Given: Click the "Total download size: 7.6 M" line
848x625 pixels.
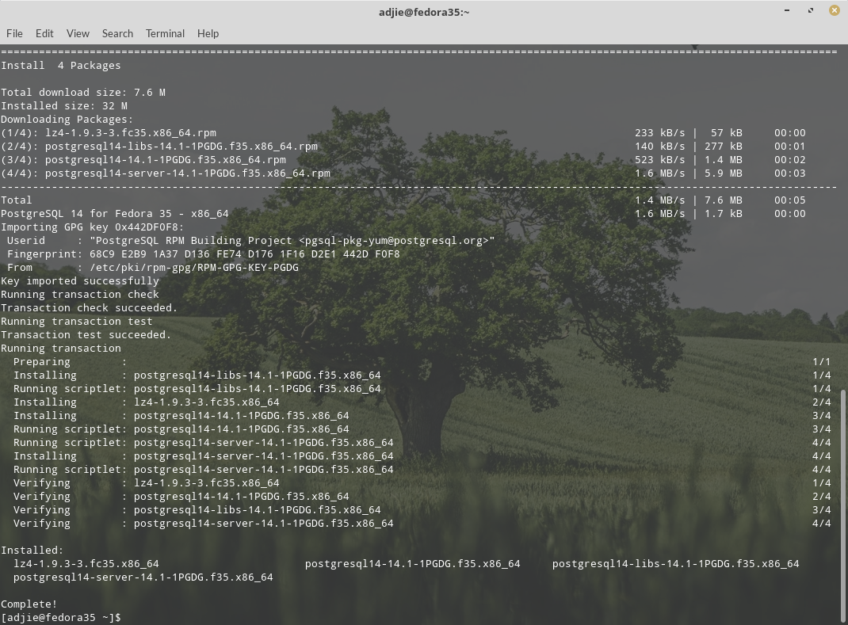Looking at the screenshot, I should (x=83, y=93).
